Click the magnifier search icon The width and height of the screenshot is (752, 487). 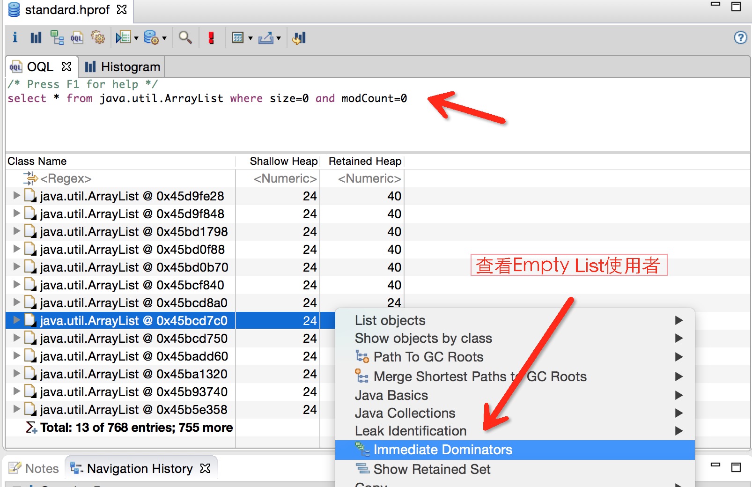pyautogui.click(x=185, y=37)
